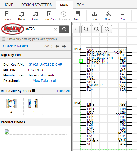
Task: Select the gate B symbol thumbnail
Action: click(33, 106)
